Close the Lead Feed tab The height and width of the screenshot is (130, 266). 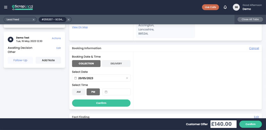[x=34, y=20]
